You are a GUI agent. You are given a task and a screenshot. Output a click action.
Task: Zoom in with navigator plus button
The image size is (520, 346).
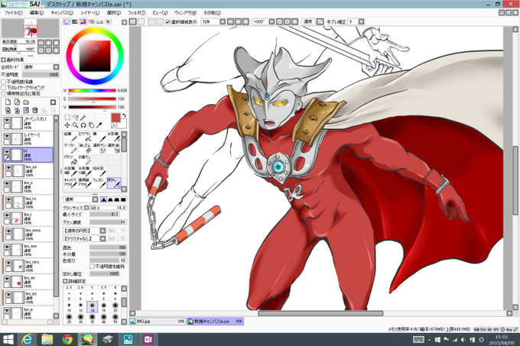click(x=48, y=43)
